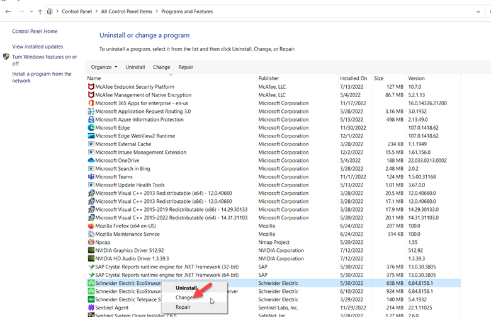Click the Microsoft OneDrive cloud icon
This screenshot has width=491, height=317.
coord(91,160)
